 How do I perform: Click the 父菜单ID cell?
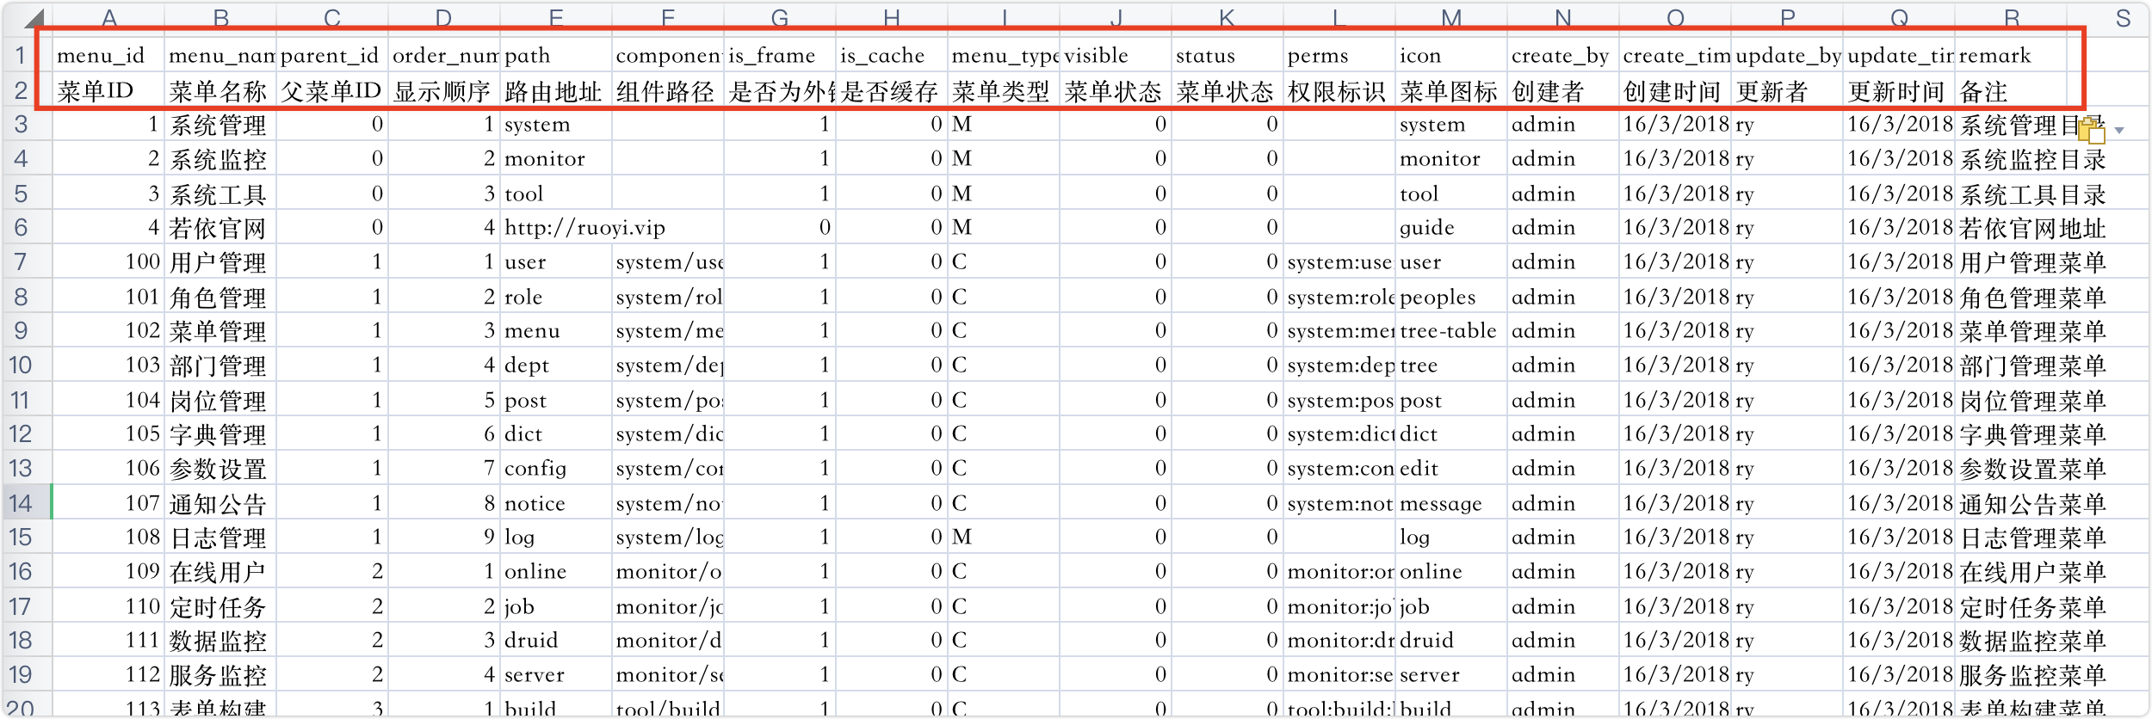coord(332,90)
